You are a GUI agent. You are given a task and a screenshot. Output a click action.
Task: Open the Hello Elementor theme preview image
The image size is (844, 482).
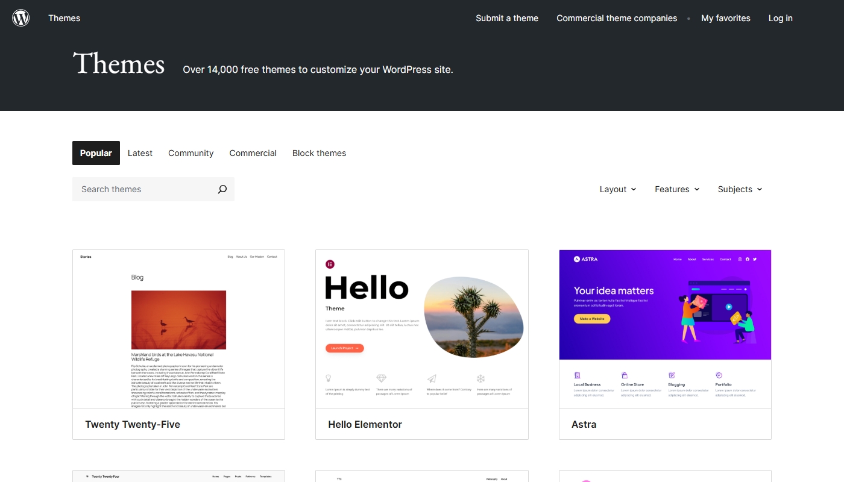[x=421, y=330]
